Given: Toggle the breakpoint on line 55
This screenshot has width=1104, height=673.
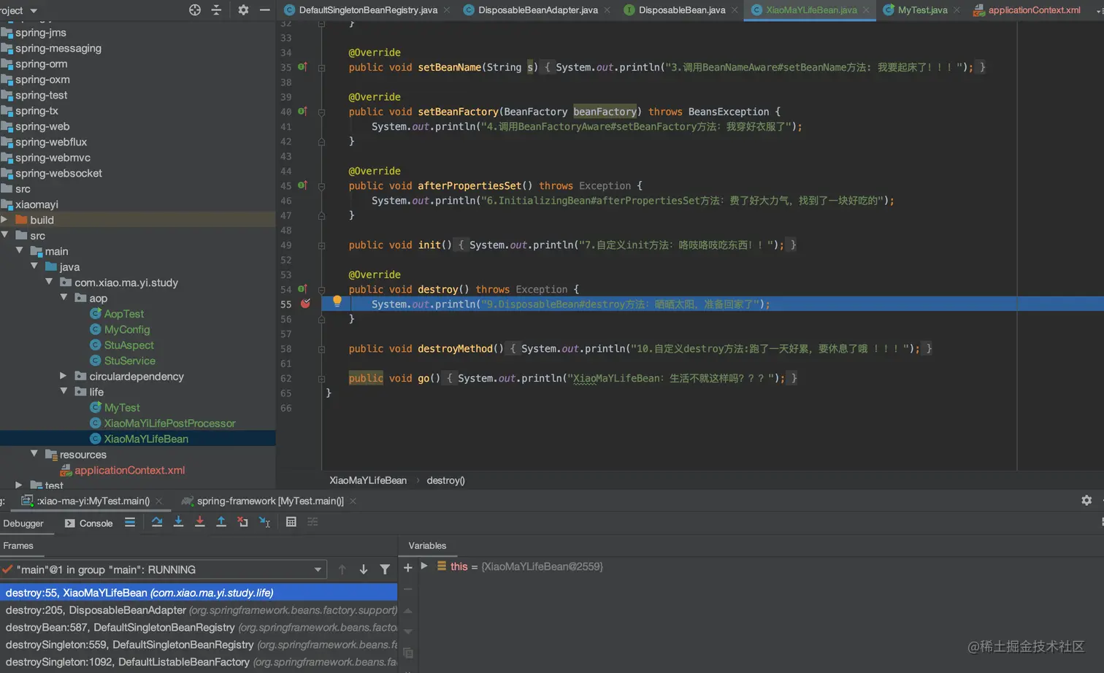Looking at the screenshot, I should [x=305, y=304].
